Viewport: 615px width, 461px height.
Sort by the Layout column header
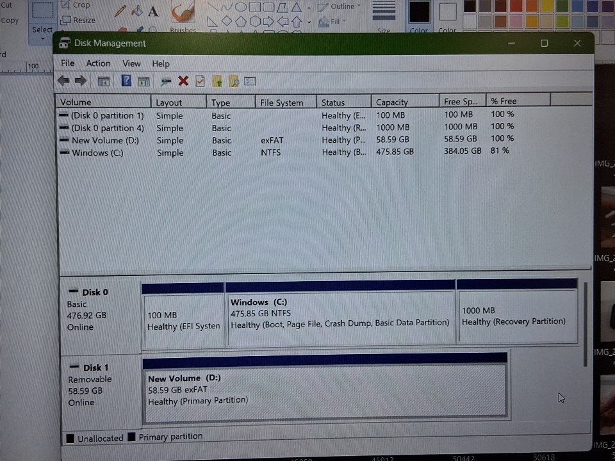(x=179, y=102)
